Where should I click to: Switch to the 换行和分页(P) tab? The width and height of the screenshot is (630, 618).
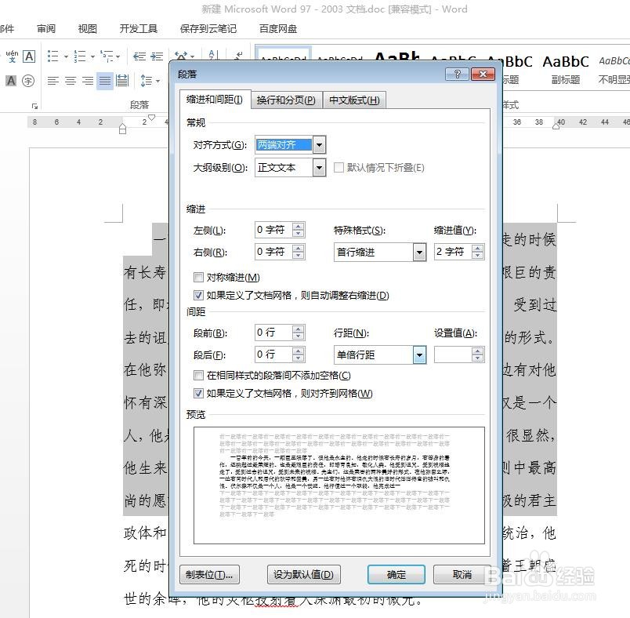click(286, 100)
